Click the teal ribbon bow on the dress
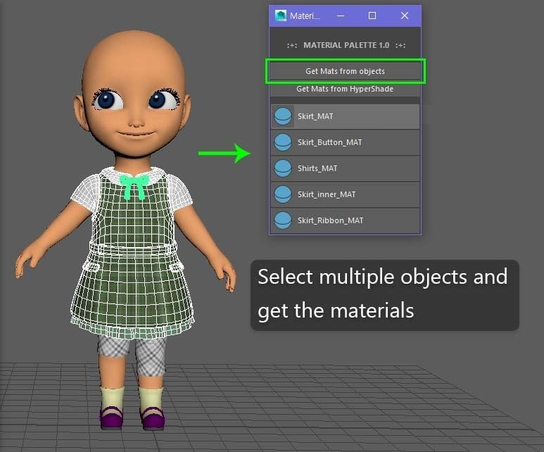 pos(134,187)
